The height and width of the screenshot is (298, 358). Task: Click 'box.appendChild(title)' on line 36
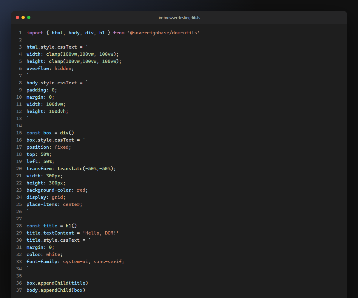coord(57,283)
